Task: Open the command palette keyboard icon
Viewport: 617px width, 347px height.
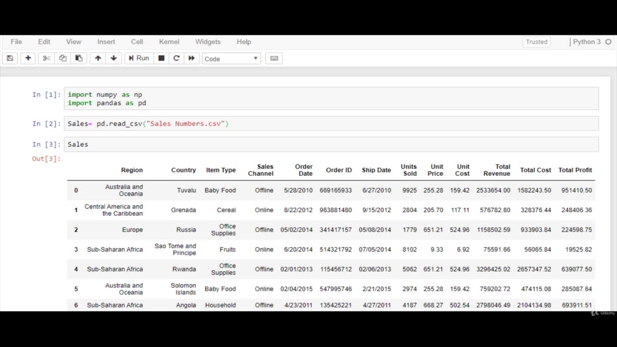Action: [x=274, y=58]
